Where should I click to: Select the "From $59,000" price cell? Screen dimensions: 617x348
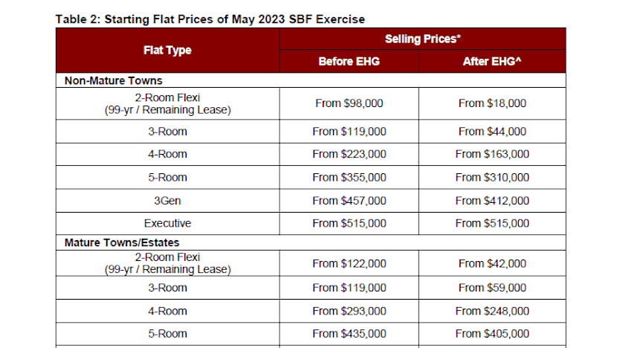492,288
